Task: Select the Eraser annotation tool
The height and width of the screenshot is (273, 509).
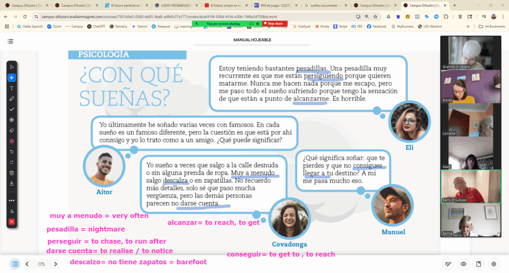Action: (12, 131)
